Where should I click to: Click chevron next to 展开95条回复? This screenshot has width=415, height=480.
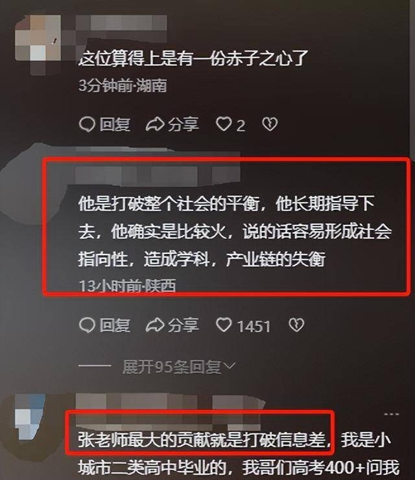[230, 366]
